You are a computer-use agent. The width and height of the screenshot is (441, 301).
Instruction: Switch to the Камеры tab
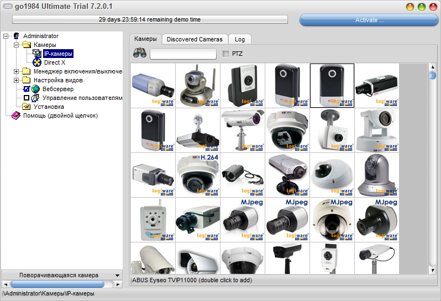pos(145,39)
